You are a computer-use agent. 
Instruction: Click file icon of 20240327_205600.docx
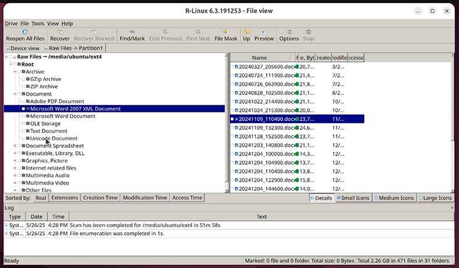pos(236,67)
